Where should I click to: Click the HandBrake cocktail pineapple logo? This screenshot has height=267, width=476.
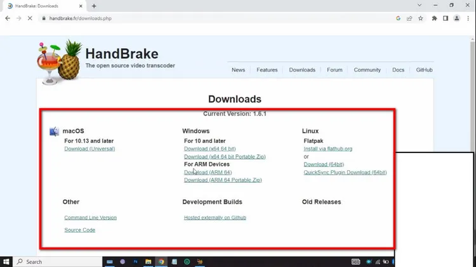(x=60, y=62)
